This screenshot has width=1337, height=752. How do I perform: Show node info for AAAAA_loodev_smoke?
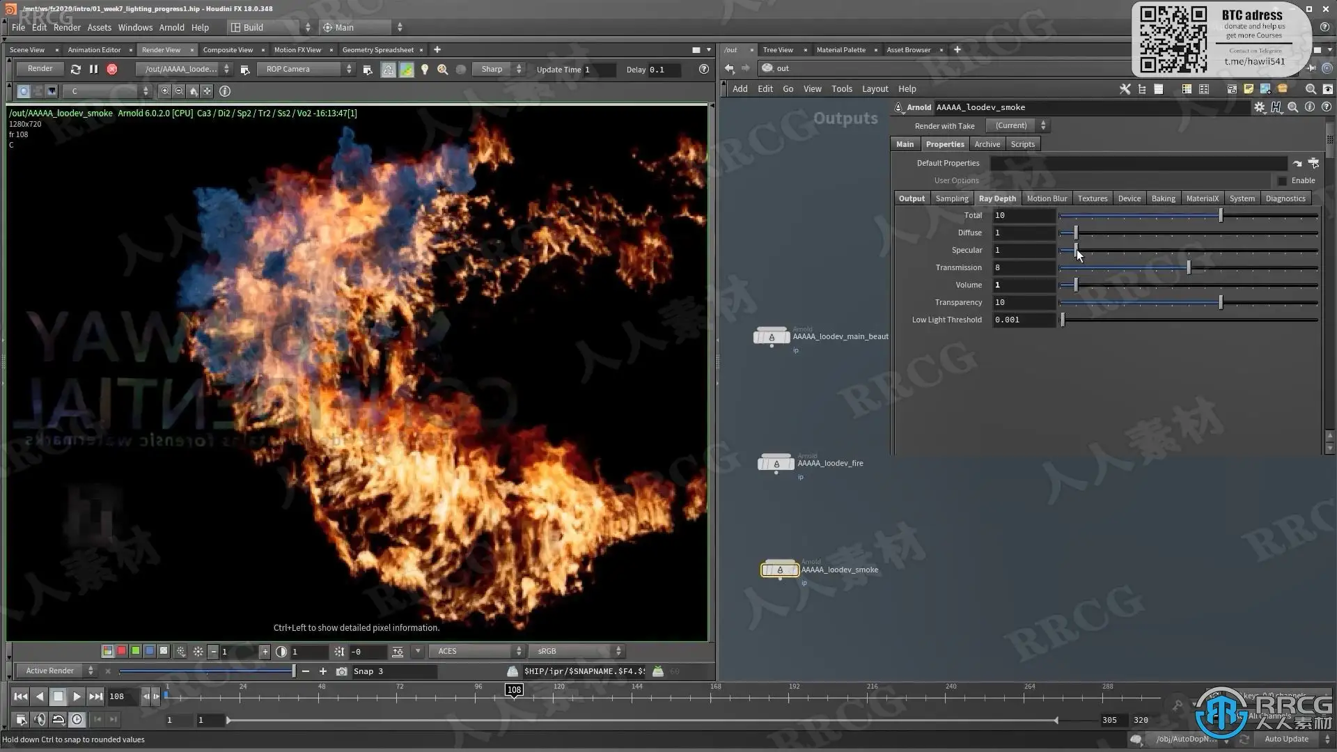pyautogui.click(x=1309, y=107)
